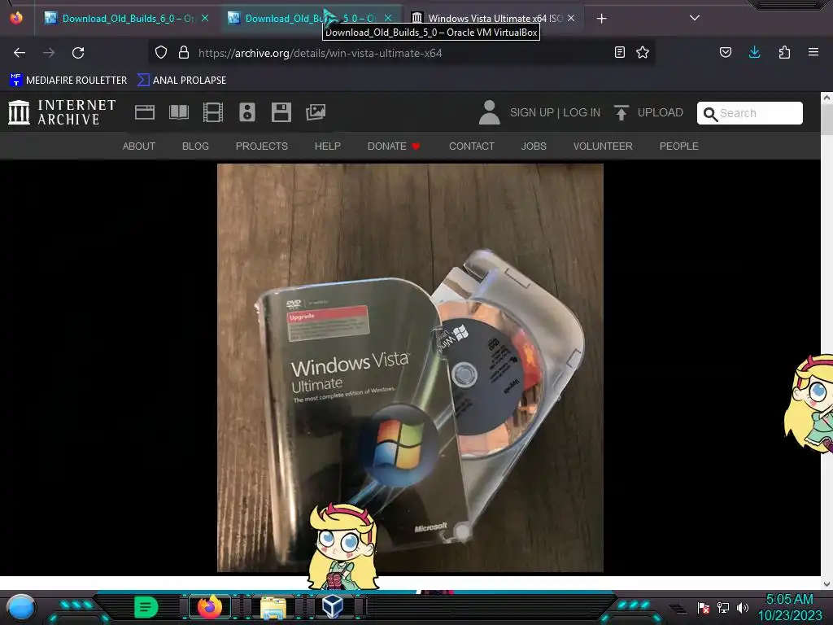
Task: Open the DONATE menu item
Action: tap(394, 146)
